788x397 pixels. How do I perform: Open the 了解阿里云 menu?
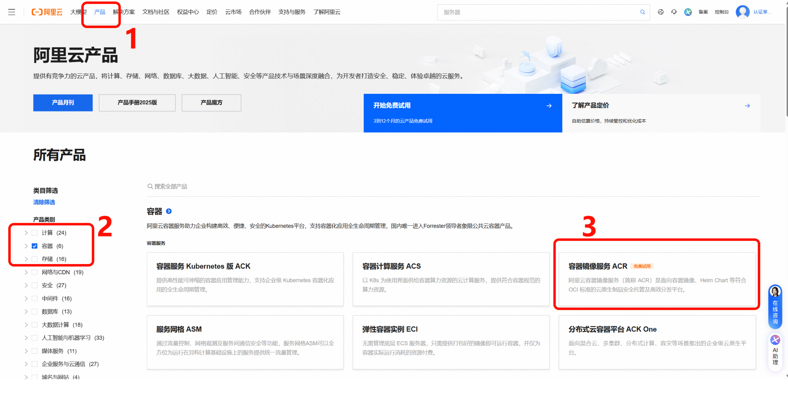tap(327, 12)
